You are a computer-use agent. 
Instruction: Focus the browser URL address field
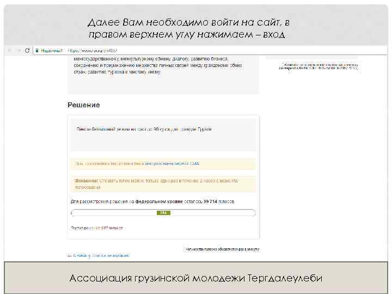210,51
